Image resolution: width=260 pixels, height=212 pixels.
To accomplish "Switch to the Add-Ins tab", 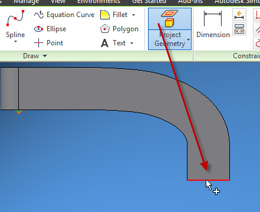I will coord(190,2).
